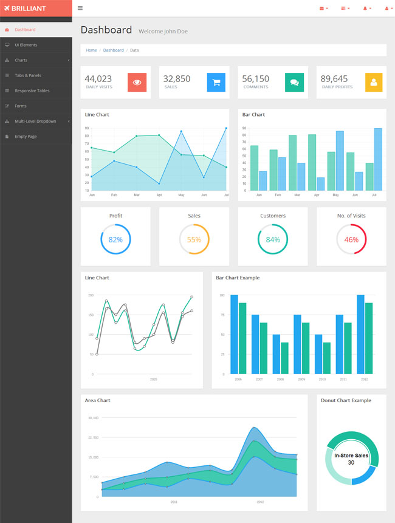Click the Brilliant airplane logo

(25, 9)
